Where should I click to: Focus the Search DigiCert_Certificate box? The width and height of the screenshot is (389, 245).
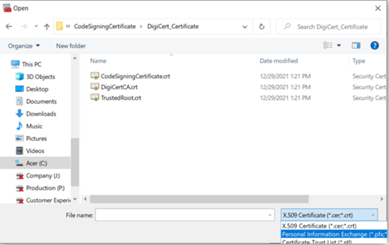click(328, 27)
